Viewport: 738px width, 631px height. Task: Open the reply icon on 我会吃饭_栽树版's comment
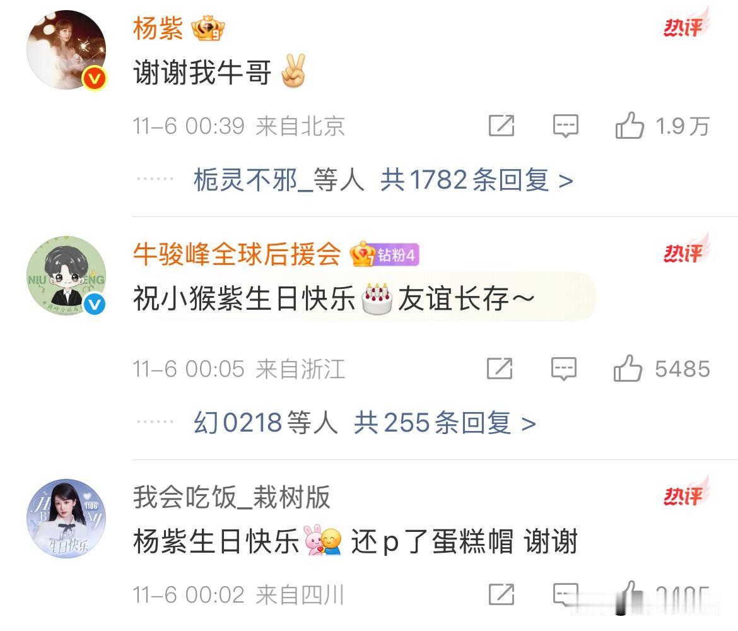565,594
